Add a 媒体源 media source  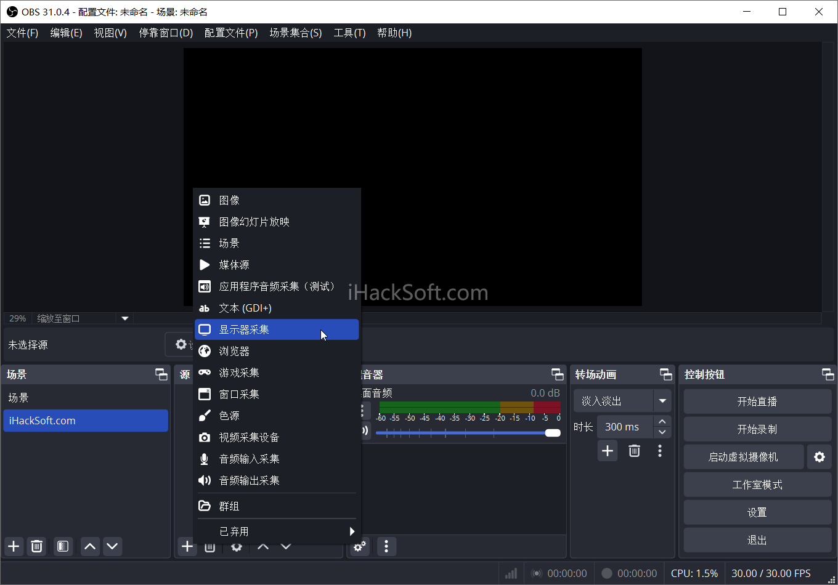click(x=277, y=265)
